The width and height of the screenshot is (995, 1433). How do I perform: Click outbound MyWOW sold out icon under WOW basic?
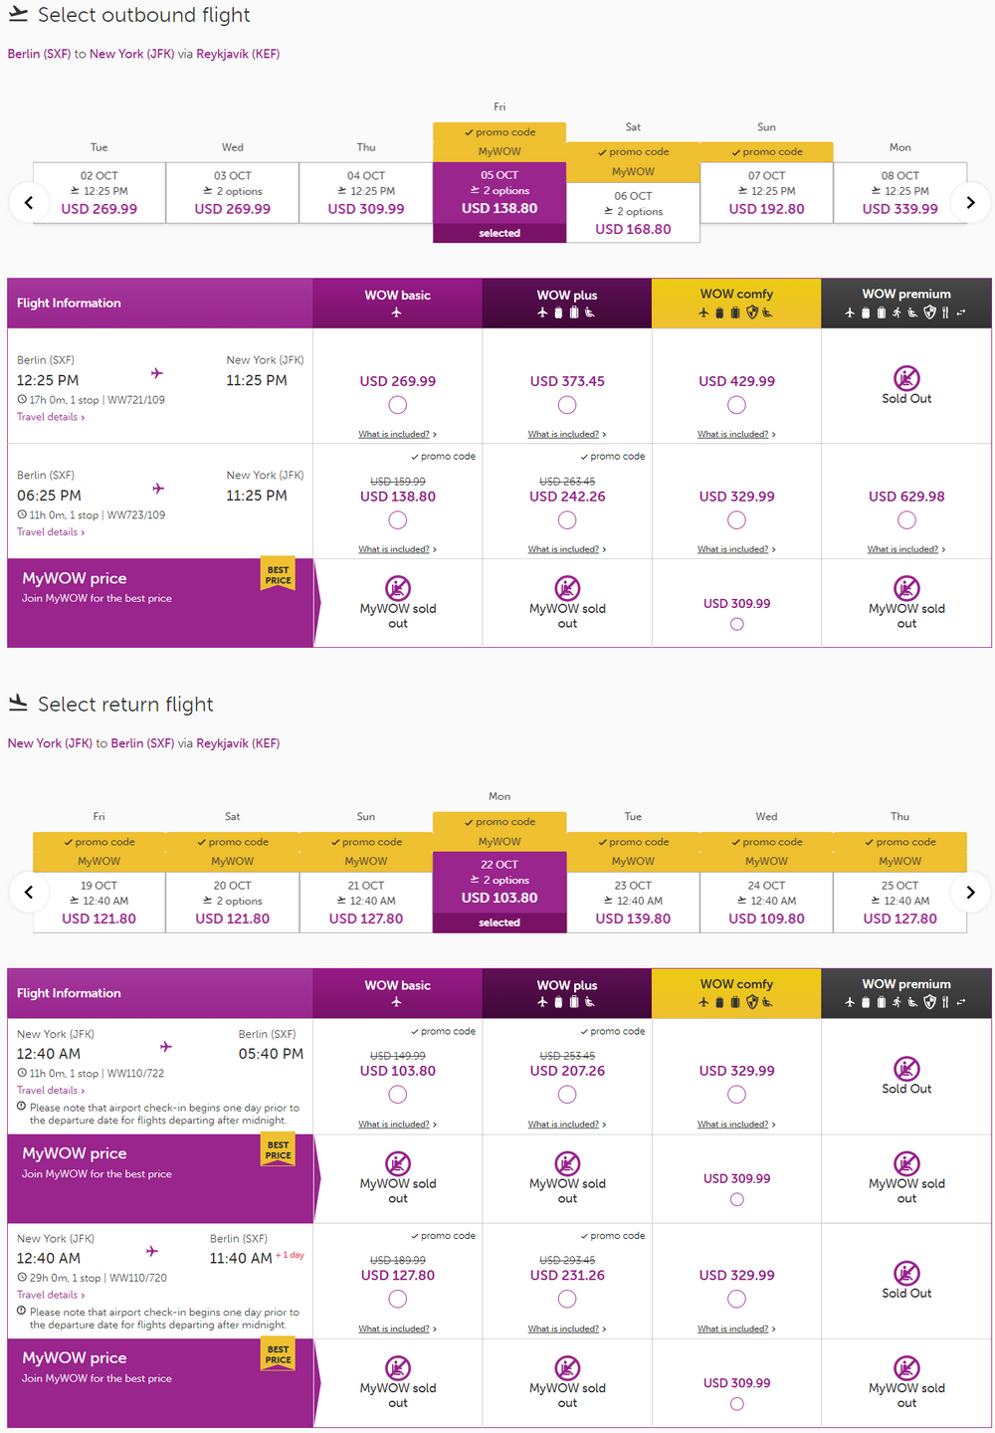(398, 588)
